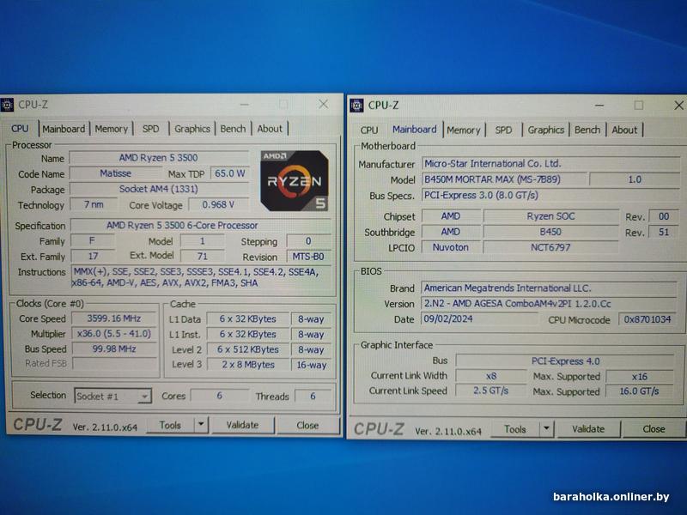
Task: Open About tab in left CPU-Z window
Action: pos(270,129)
